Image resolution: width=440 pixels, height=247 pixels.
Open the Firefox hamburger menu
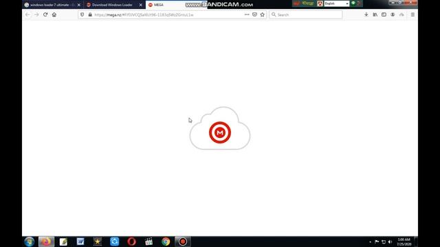[412, 14]
